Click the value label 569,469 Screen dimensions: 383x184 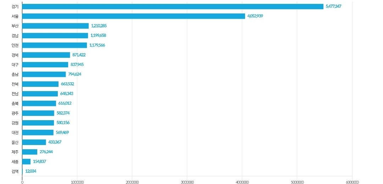click(62, 133)
